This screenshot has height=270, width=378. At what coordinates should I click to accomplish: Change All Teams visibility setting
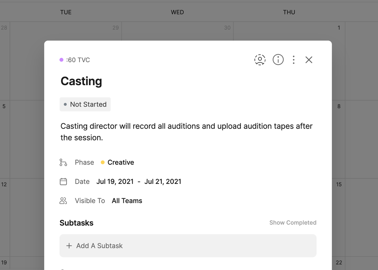(127, 201)
